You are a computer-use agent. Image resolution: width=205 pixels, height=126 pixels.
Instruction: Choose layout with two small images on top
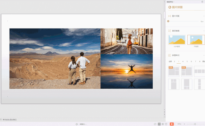click(174, 84)
